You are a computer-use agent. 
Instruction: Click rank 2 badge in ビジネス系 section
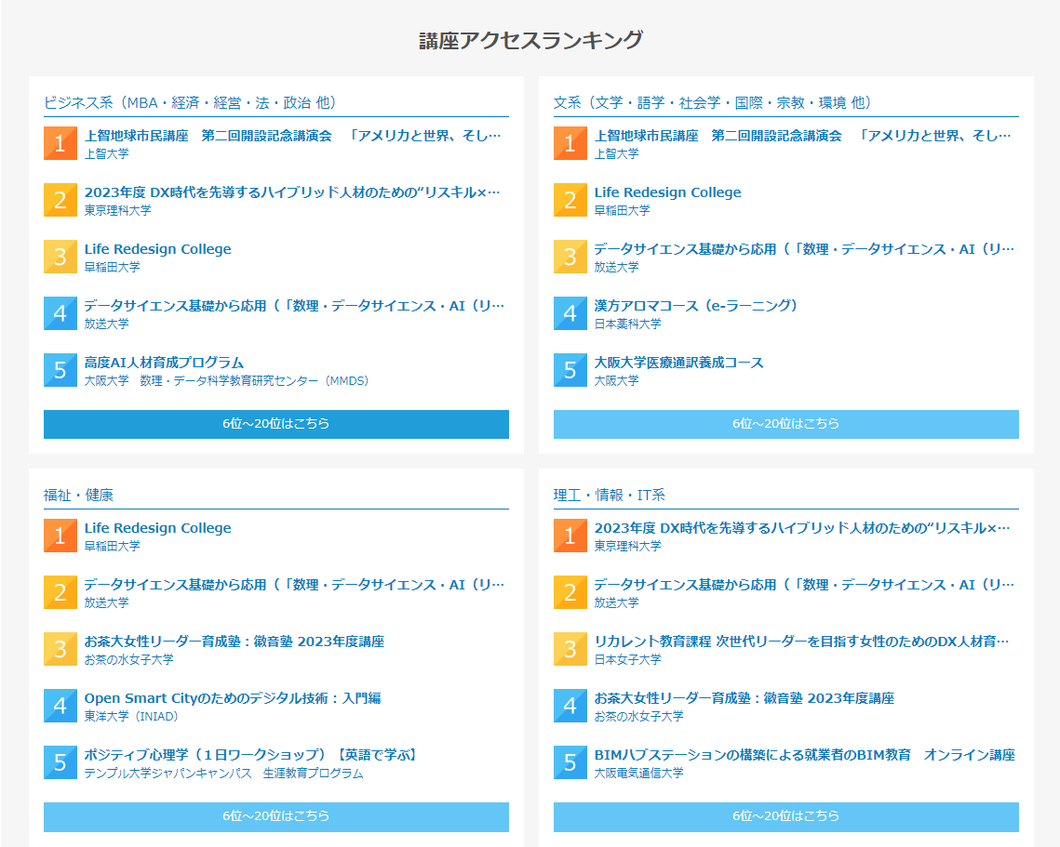60,200
